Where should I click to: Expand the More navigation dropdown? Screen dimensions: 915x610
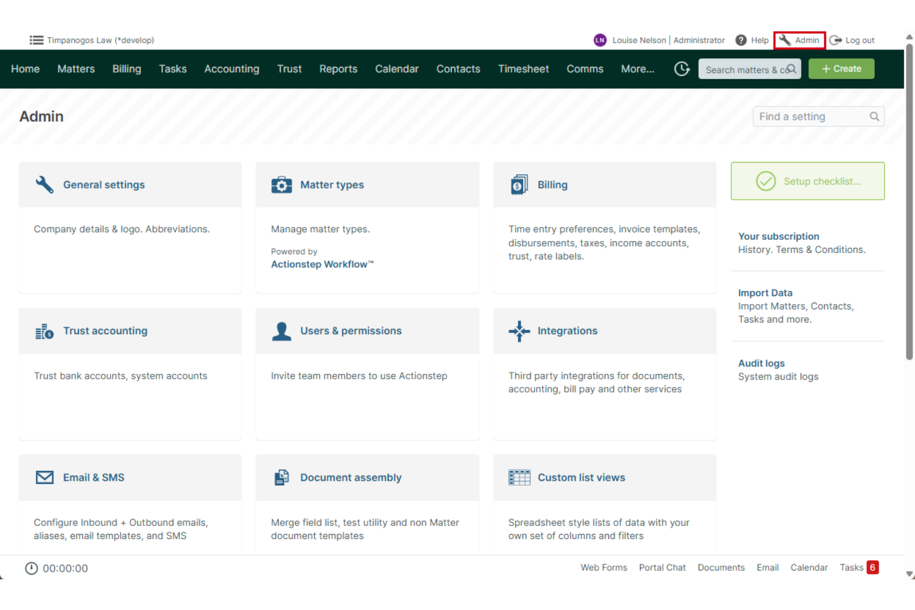tap(637, 69)
